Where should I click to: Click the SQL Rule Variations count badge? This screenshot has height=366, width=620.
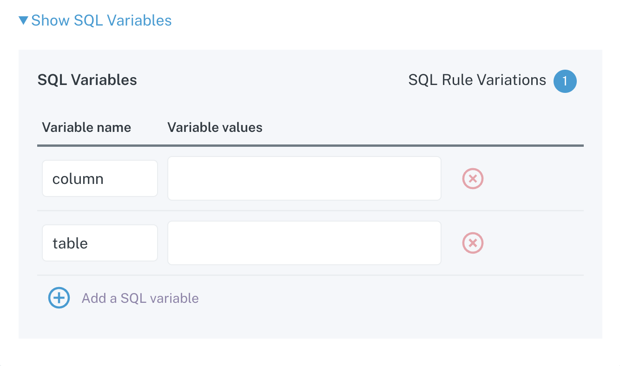click(x=565, y=81)
